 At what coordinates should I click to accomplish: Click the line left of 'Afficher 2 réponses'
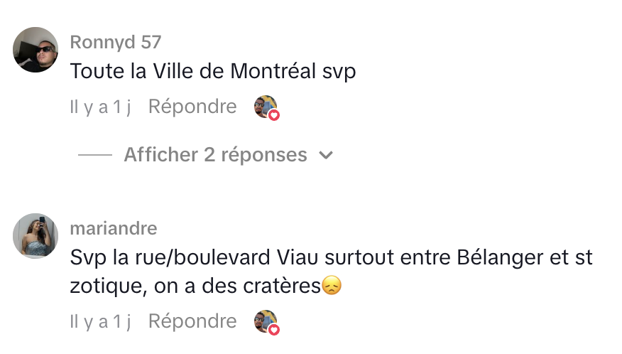click(95, 155)
